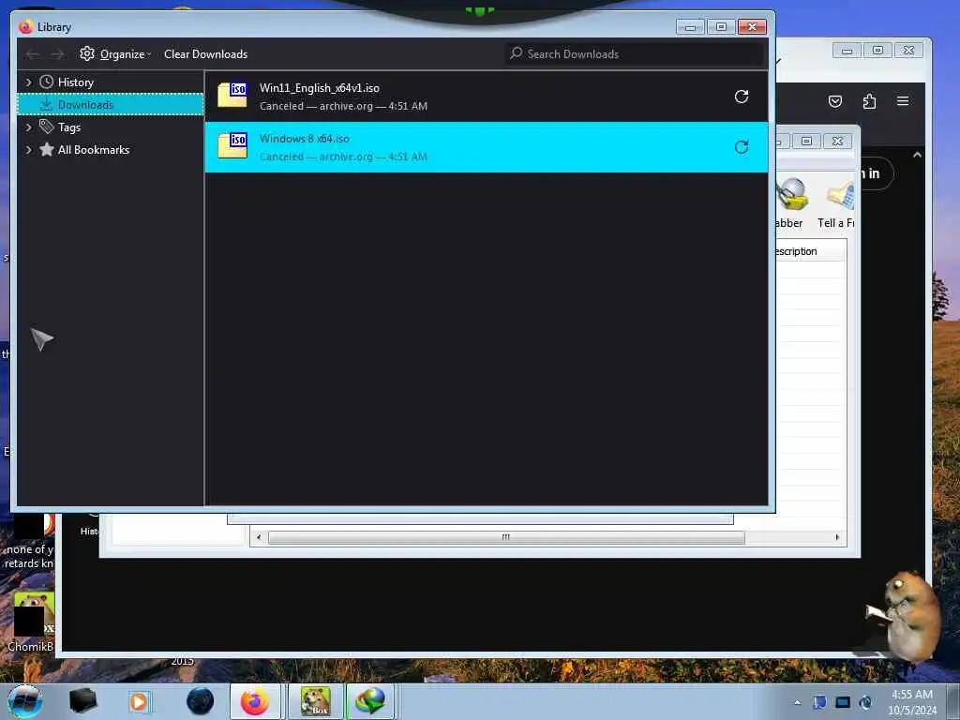The width and height of the screenshot is (960, 720).
Task: Click the leftmost system tray icon
Action: (x=819, y=702)
